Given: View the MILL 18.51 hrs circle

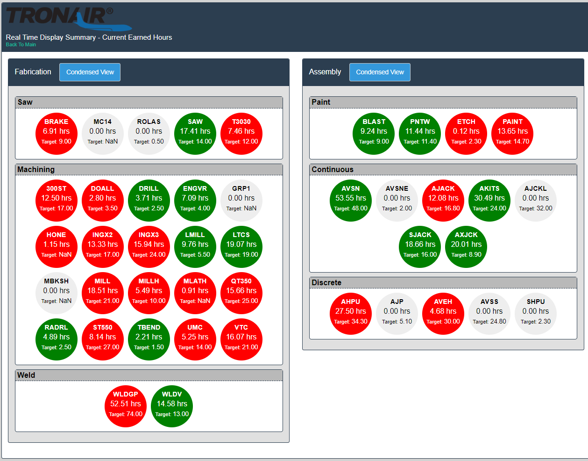Looking at the screenshot, I should tap(103, 293).
